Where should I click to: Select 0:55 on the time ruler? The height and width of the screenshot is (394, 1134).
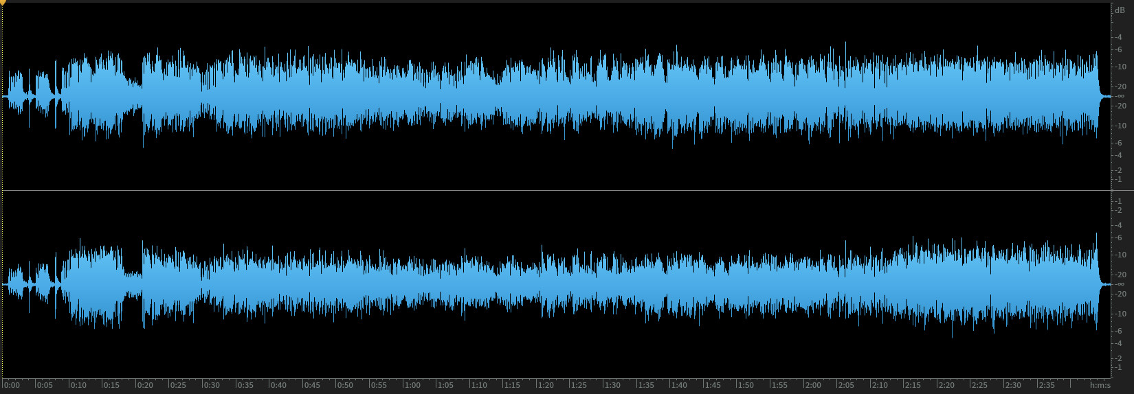pyautogui.click(x=379, y=385)
